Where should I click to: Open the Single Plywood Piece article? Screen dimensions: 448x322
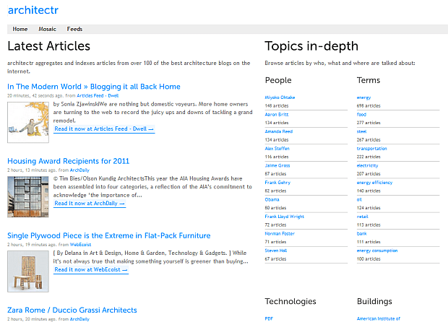pyautogui.click(x=109, y=235)
